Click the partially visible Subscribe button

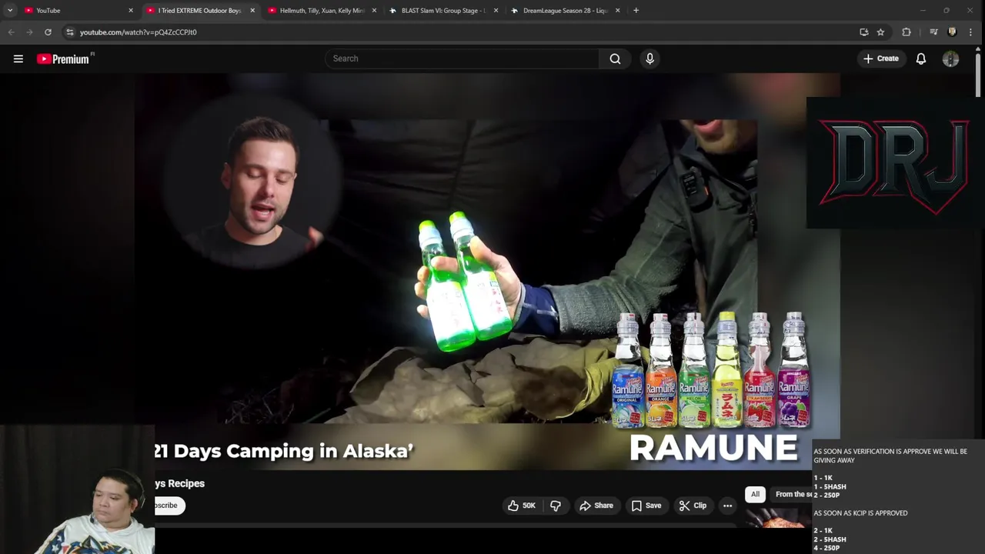[x=169, y=506]
